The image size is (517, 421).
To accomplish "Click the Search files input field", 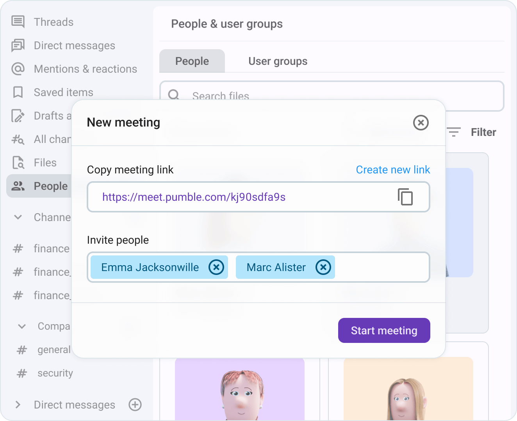I will 273,96.
